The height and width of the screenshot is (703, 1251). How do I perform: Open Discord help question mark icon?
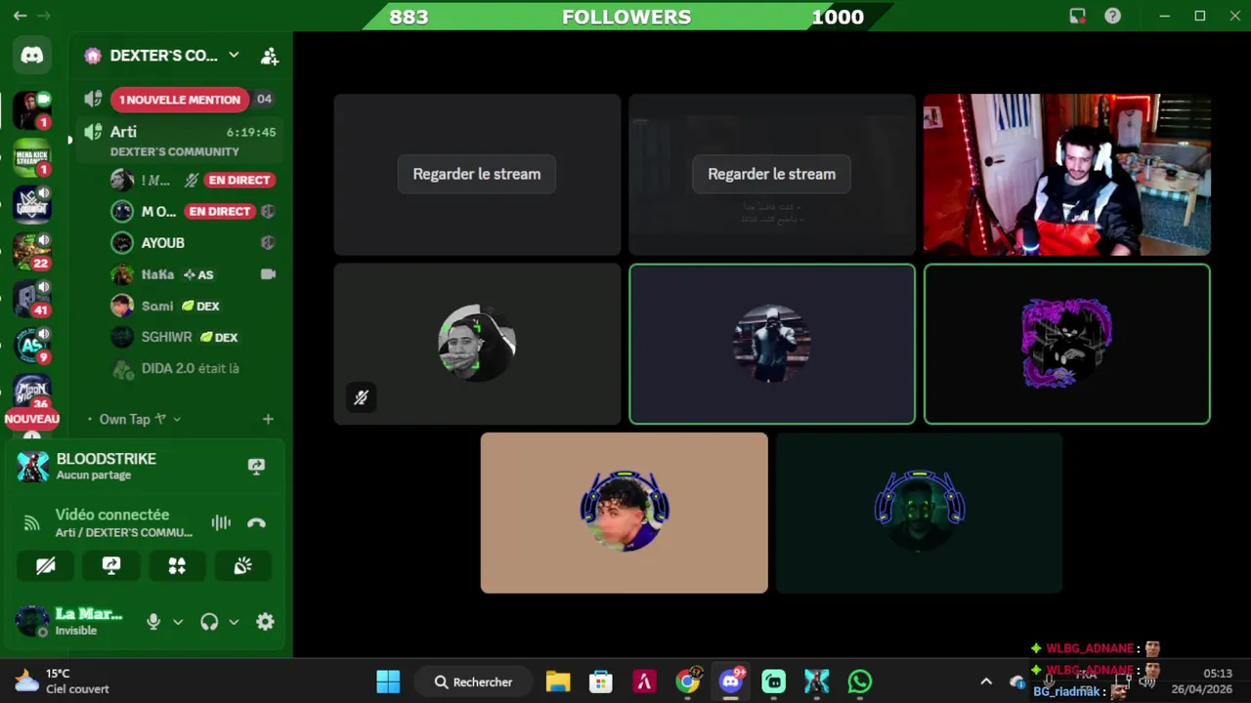(1112, 16)
